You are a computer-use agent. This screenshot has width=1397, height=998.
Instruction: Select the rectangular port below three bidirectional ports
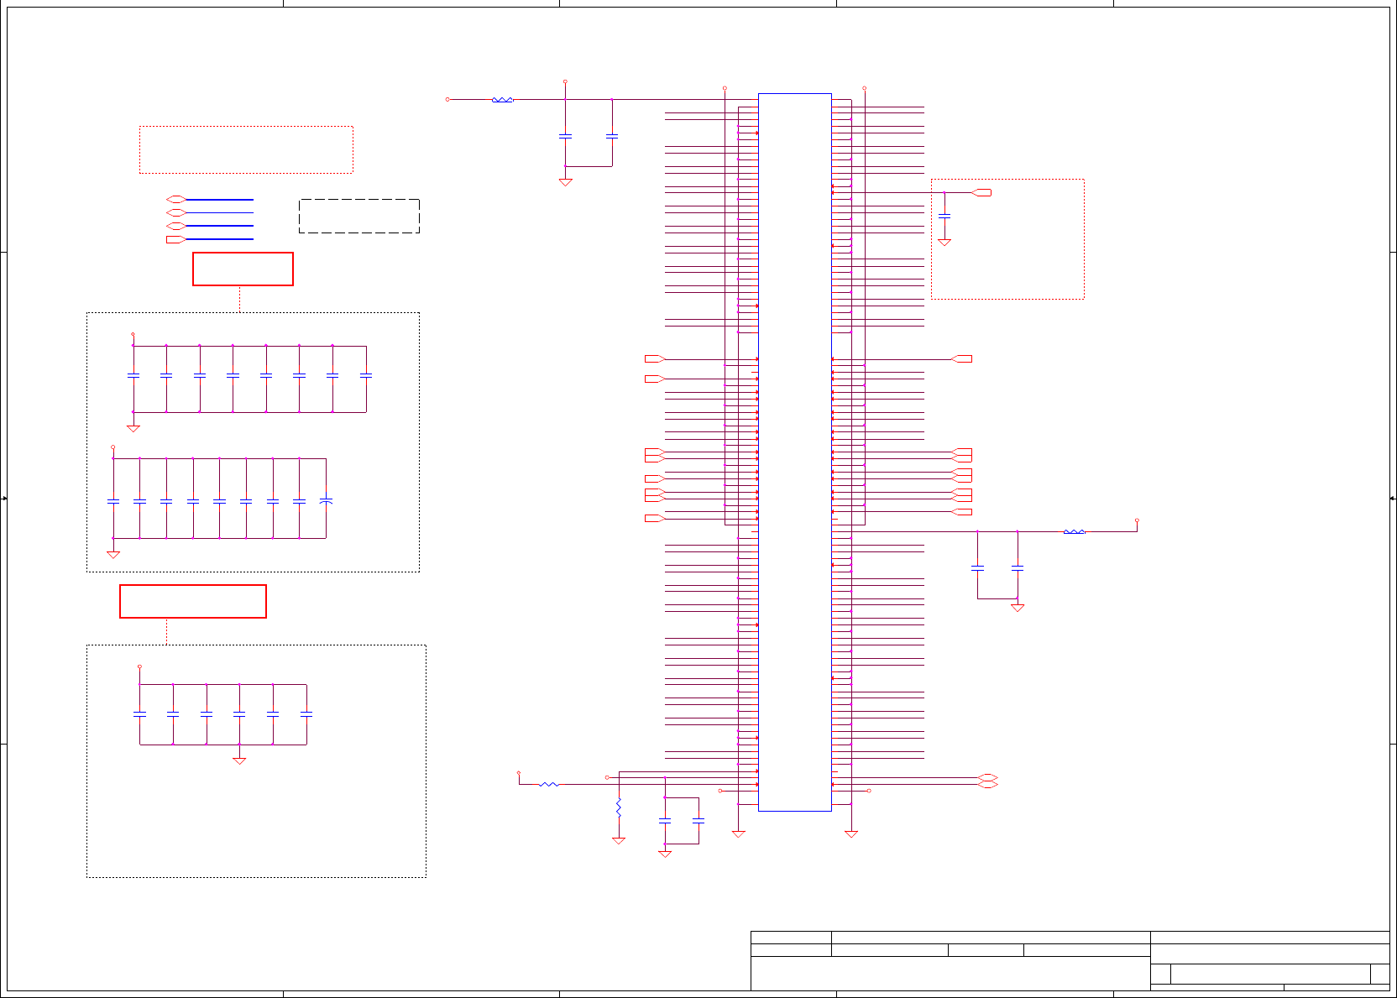coord(175,239)
